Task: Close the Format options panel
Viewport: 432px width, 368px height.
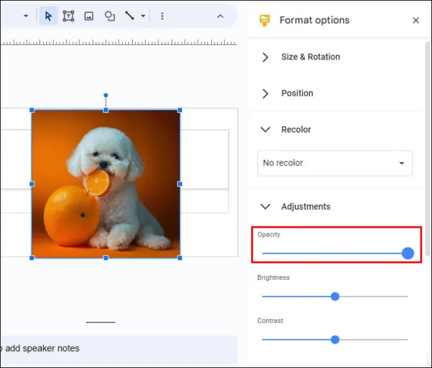Action: [416, 21]
